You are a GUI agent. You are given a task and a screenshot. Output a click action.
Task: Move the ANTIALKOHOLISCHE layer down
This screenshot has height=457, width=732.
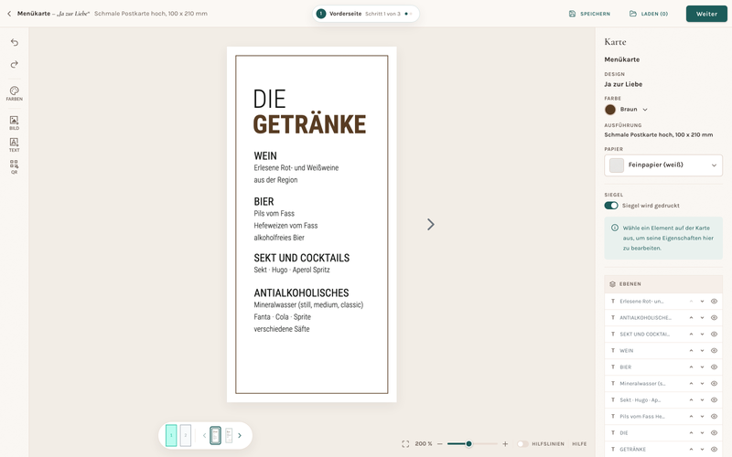tap(702, 317)
